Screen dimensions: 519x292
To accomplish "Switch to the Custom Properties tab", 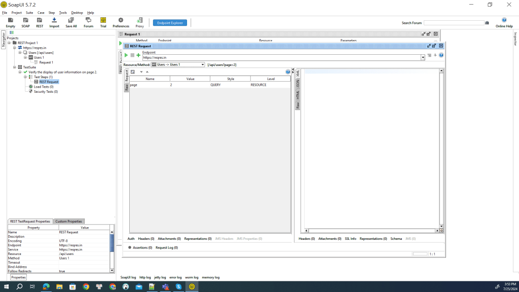I will pos(68,222).
